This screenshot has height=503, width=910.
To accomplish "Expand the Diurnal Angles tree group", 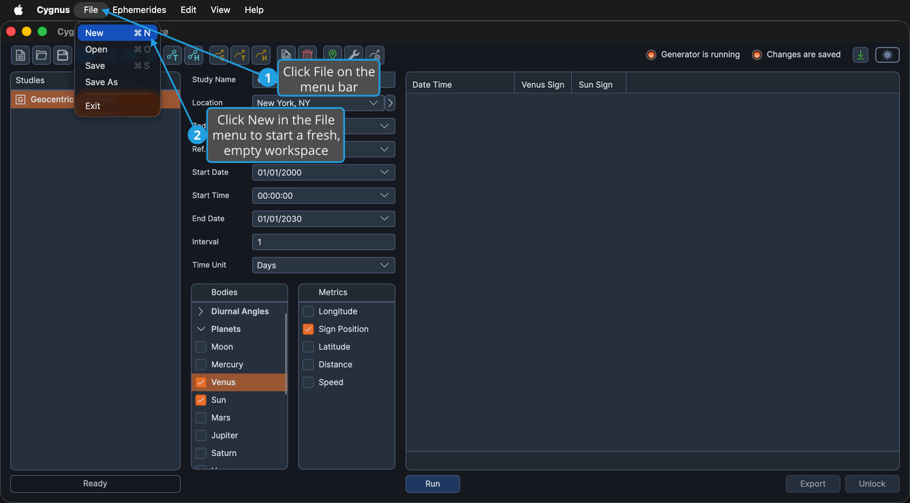I will click(x=200, y=311).
